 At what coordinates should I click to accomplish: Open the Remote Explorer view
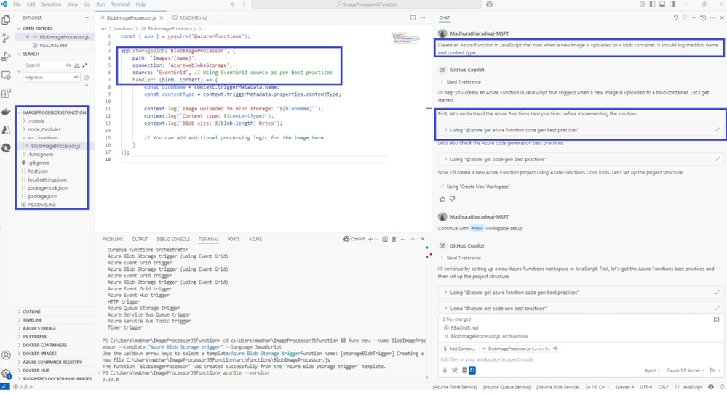coord(6,75)
